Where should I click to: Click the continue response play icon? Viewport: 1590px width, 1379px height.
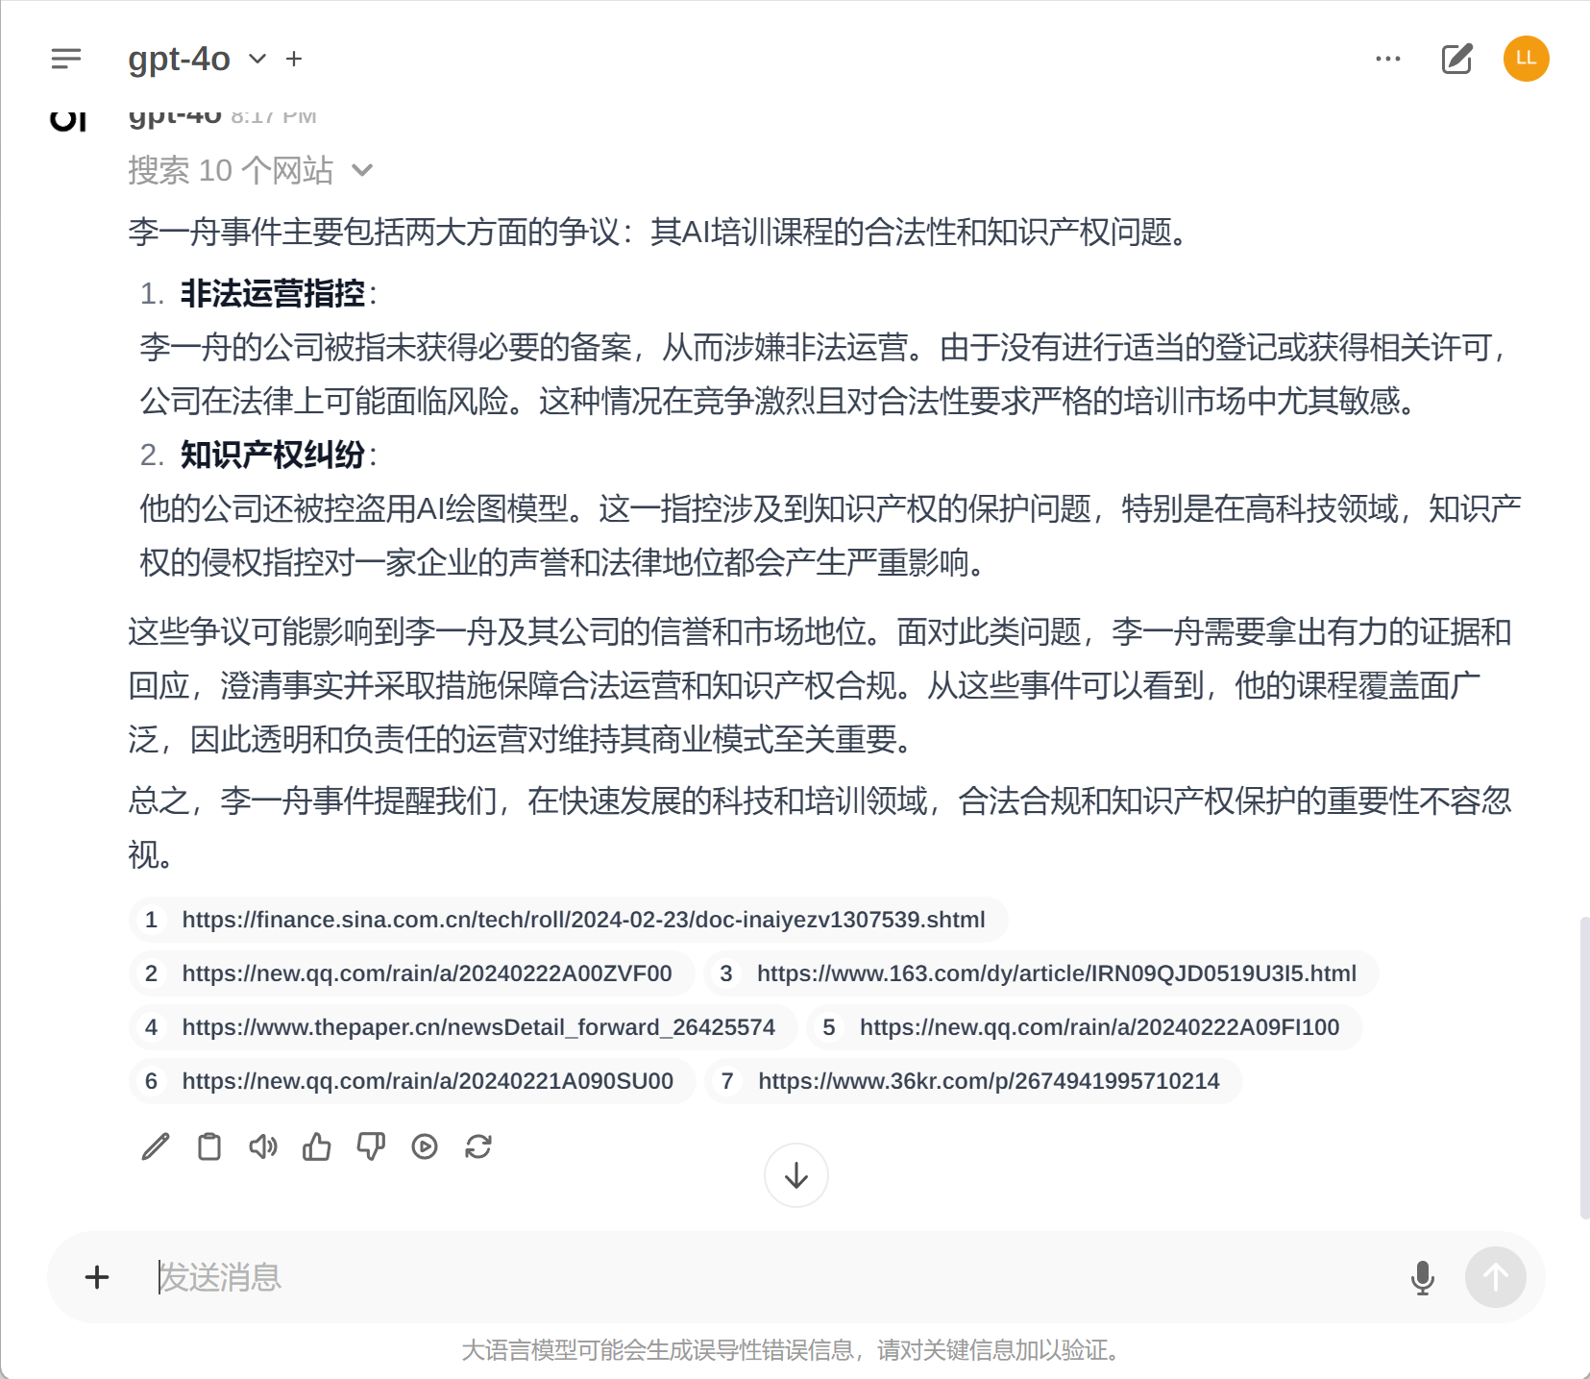point(425,1146)
